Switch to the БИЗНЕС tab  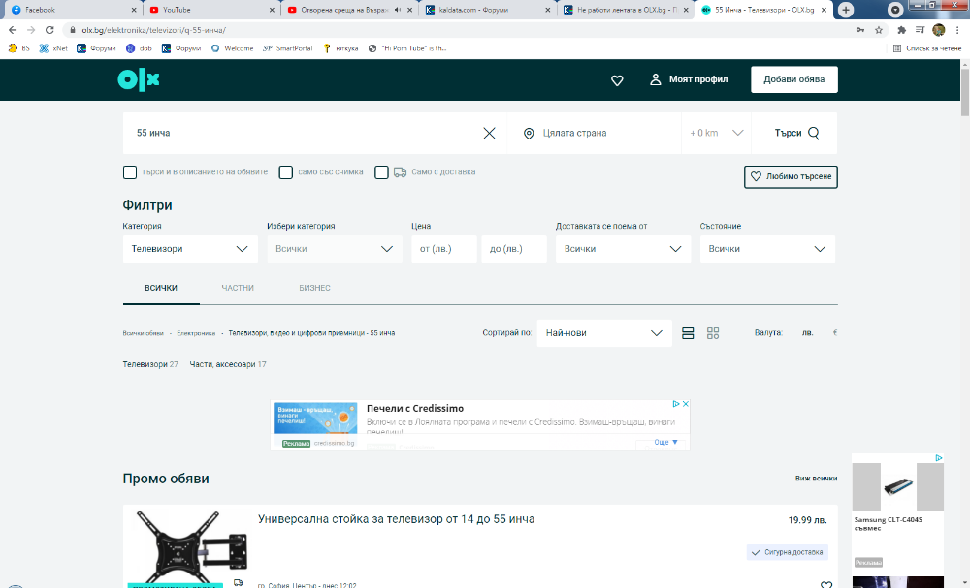coord(314,288)
